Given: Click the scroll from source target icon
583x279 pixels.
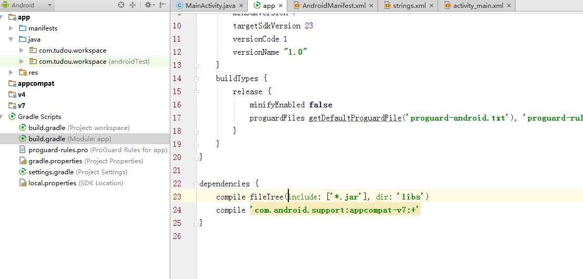Looking at the screenshot, I should pos(121,5).
